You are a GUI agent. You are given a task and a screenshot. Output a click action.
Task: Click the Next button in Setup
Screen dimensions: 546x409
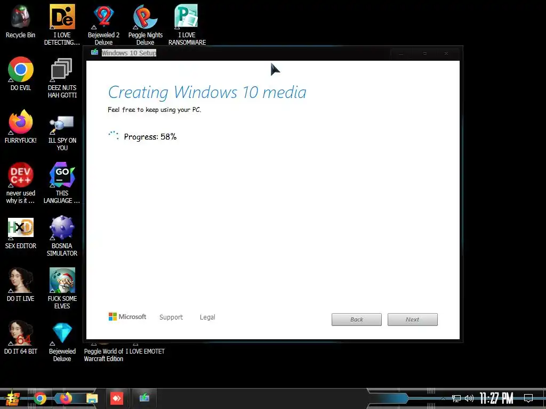[412, 320]
